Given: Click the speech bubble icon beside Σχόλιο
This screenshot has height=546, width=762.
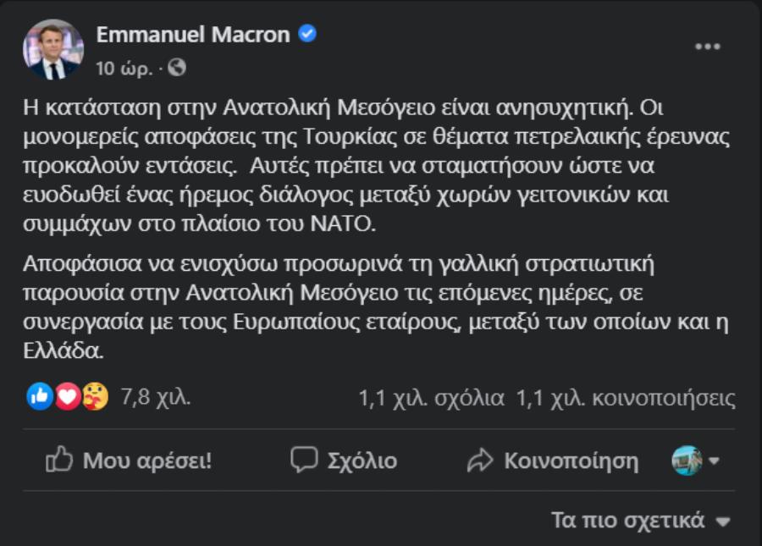Looking at the screenshot, I should [x=303, y=461].
